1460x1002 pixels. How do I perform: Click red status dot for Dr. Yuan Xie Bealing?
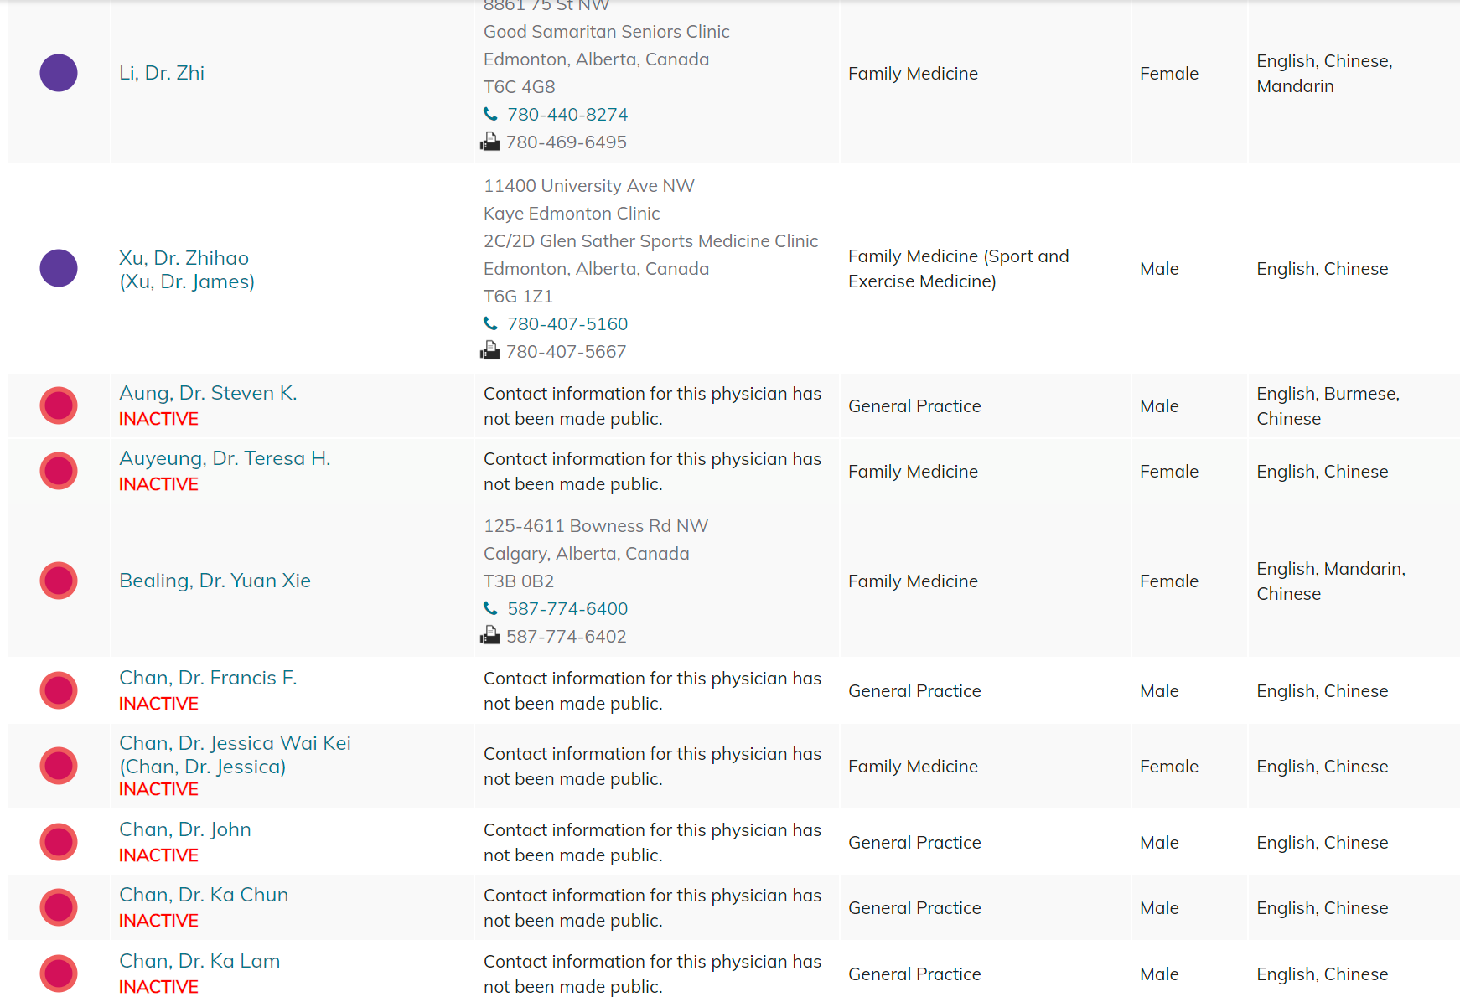click(59, 581)
